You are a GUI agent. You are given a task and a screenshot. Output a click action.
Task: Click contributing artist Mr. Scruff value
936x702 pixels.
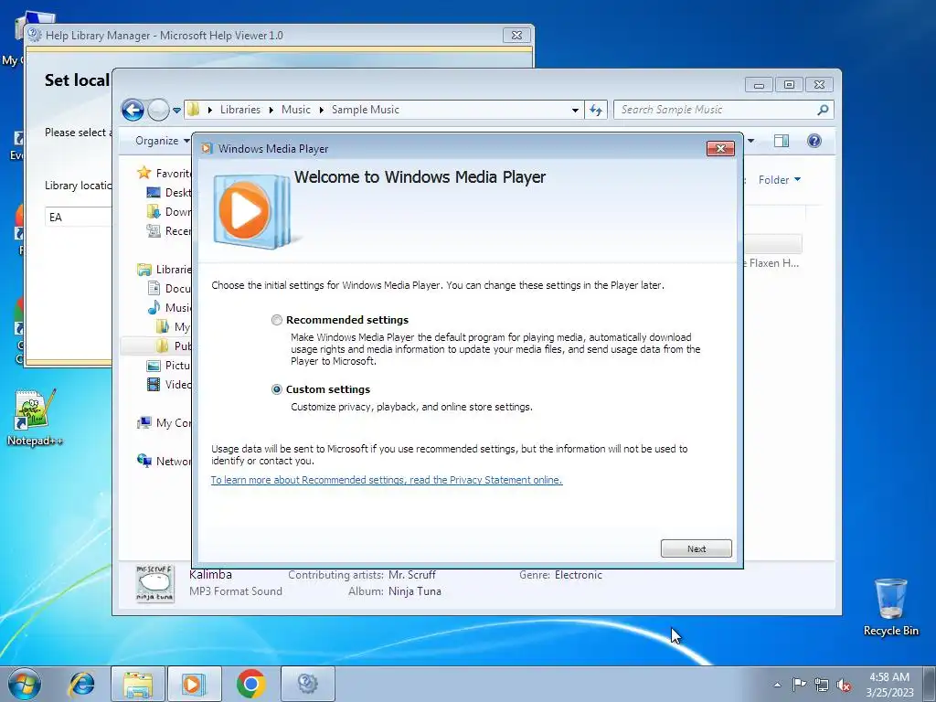tap(412, 575)
